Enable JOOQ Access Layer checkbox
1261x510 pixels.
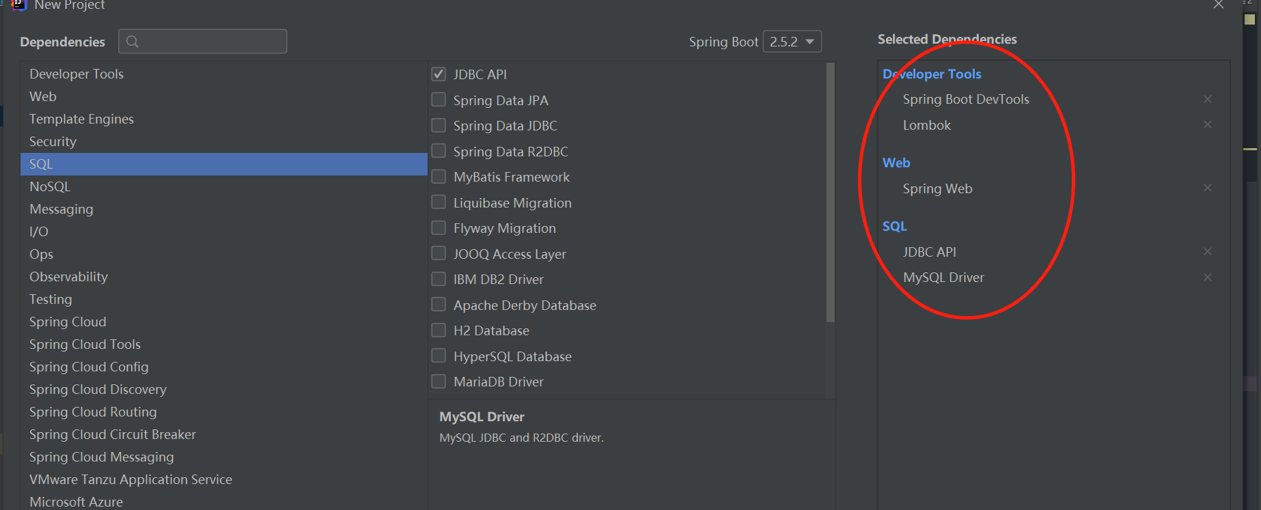439,253
